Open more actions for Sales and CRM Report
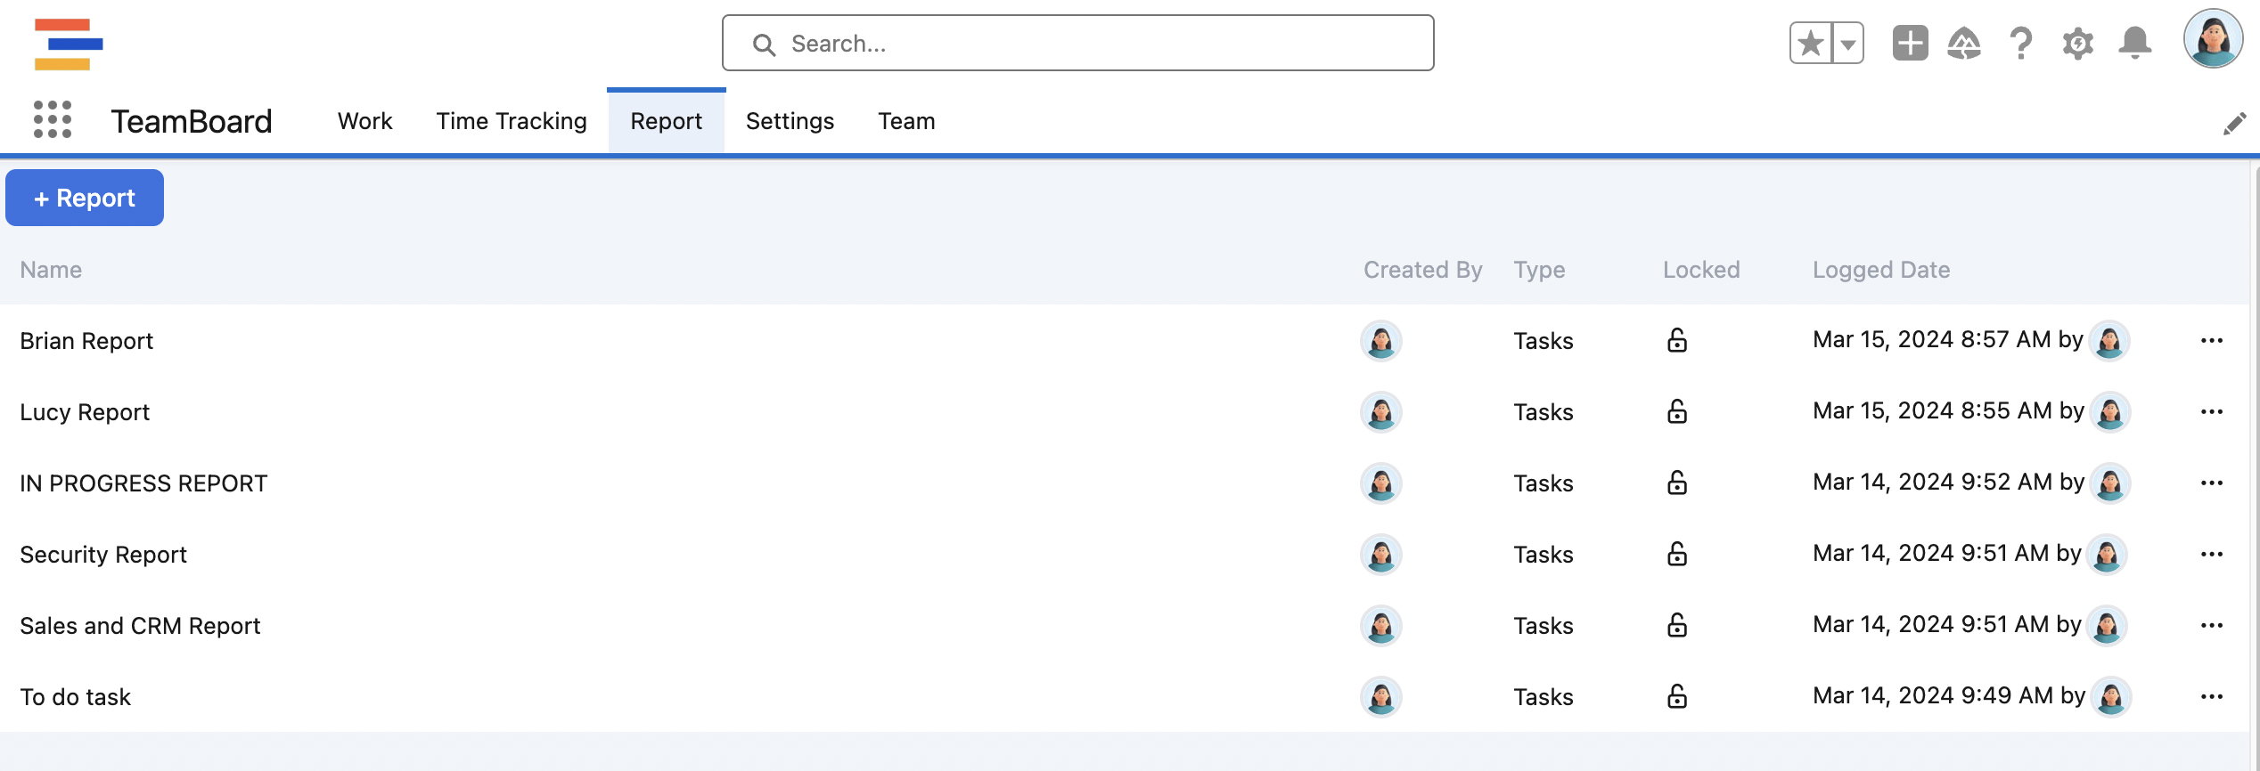 coord(2211,626)
